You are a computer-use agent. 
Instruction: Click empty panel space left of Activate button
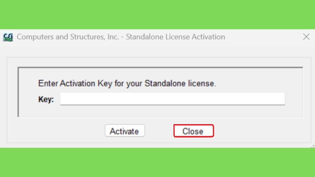[x=56, y=131]
